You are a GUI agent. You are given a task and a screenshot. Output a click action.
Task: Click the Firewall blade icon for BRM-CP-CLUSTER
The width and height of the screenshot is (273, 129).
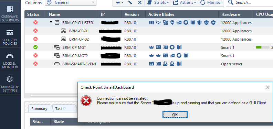(151, 23)
